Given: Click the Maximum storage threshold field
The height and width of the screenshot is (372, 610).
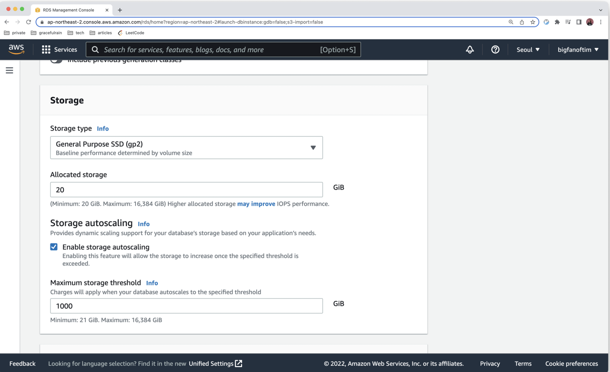Looking at the screenshot, I should [x=186, y=306].
